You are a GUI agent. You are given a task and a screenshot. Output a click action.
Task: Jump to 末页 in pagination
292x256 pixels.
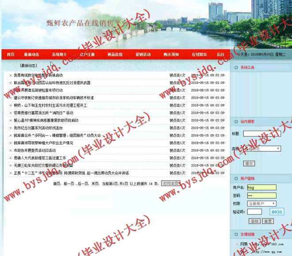[95, 184]
